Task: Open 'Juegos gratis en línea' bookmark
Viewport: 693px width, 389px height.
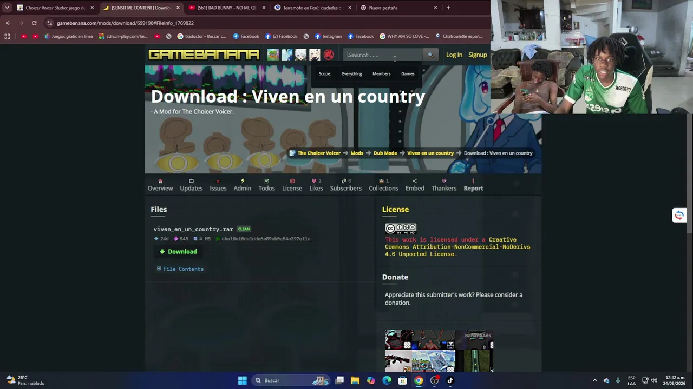Action: pyautogui.click(x=69, y=36)
